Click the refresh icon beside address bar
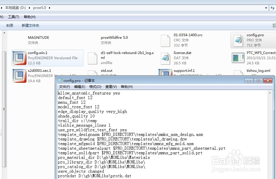 point(273,8)
